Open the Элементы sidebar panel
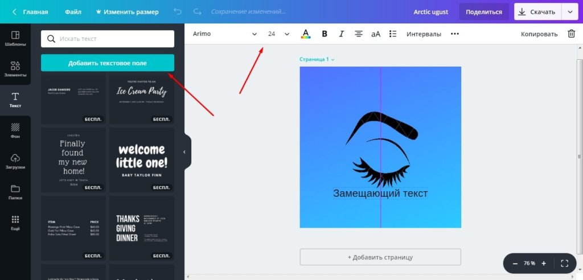The height and width of the screenshot is (280, 583). [15, 69]
